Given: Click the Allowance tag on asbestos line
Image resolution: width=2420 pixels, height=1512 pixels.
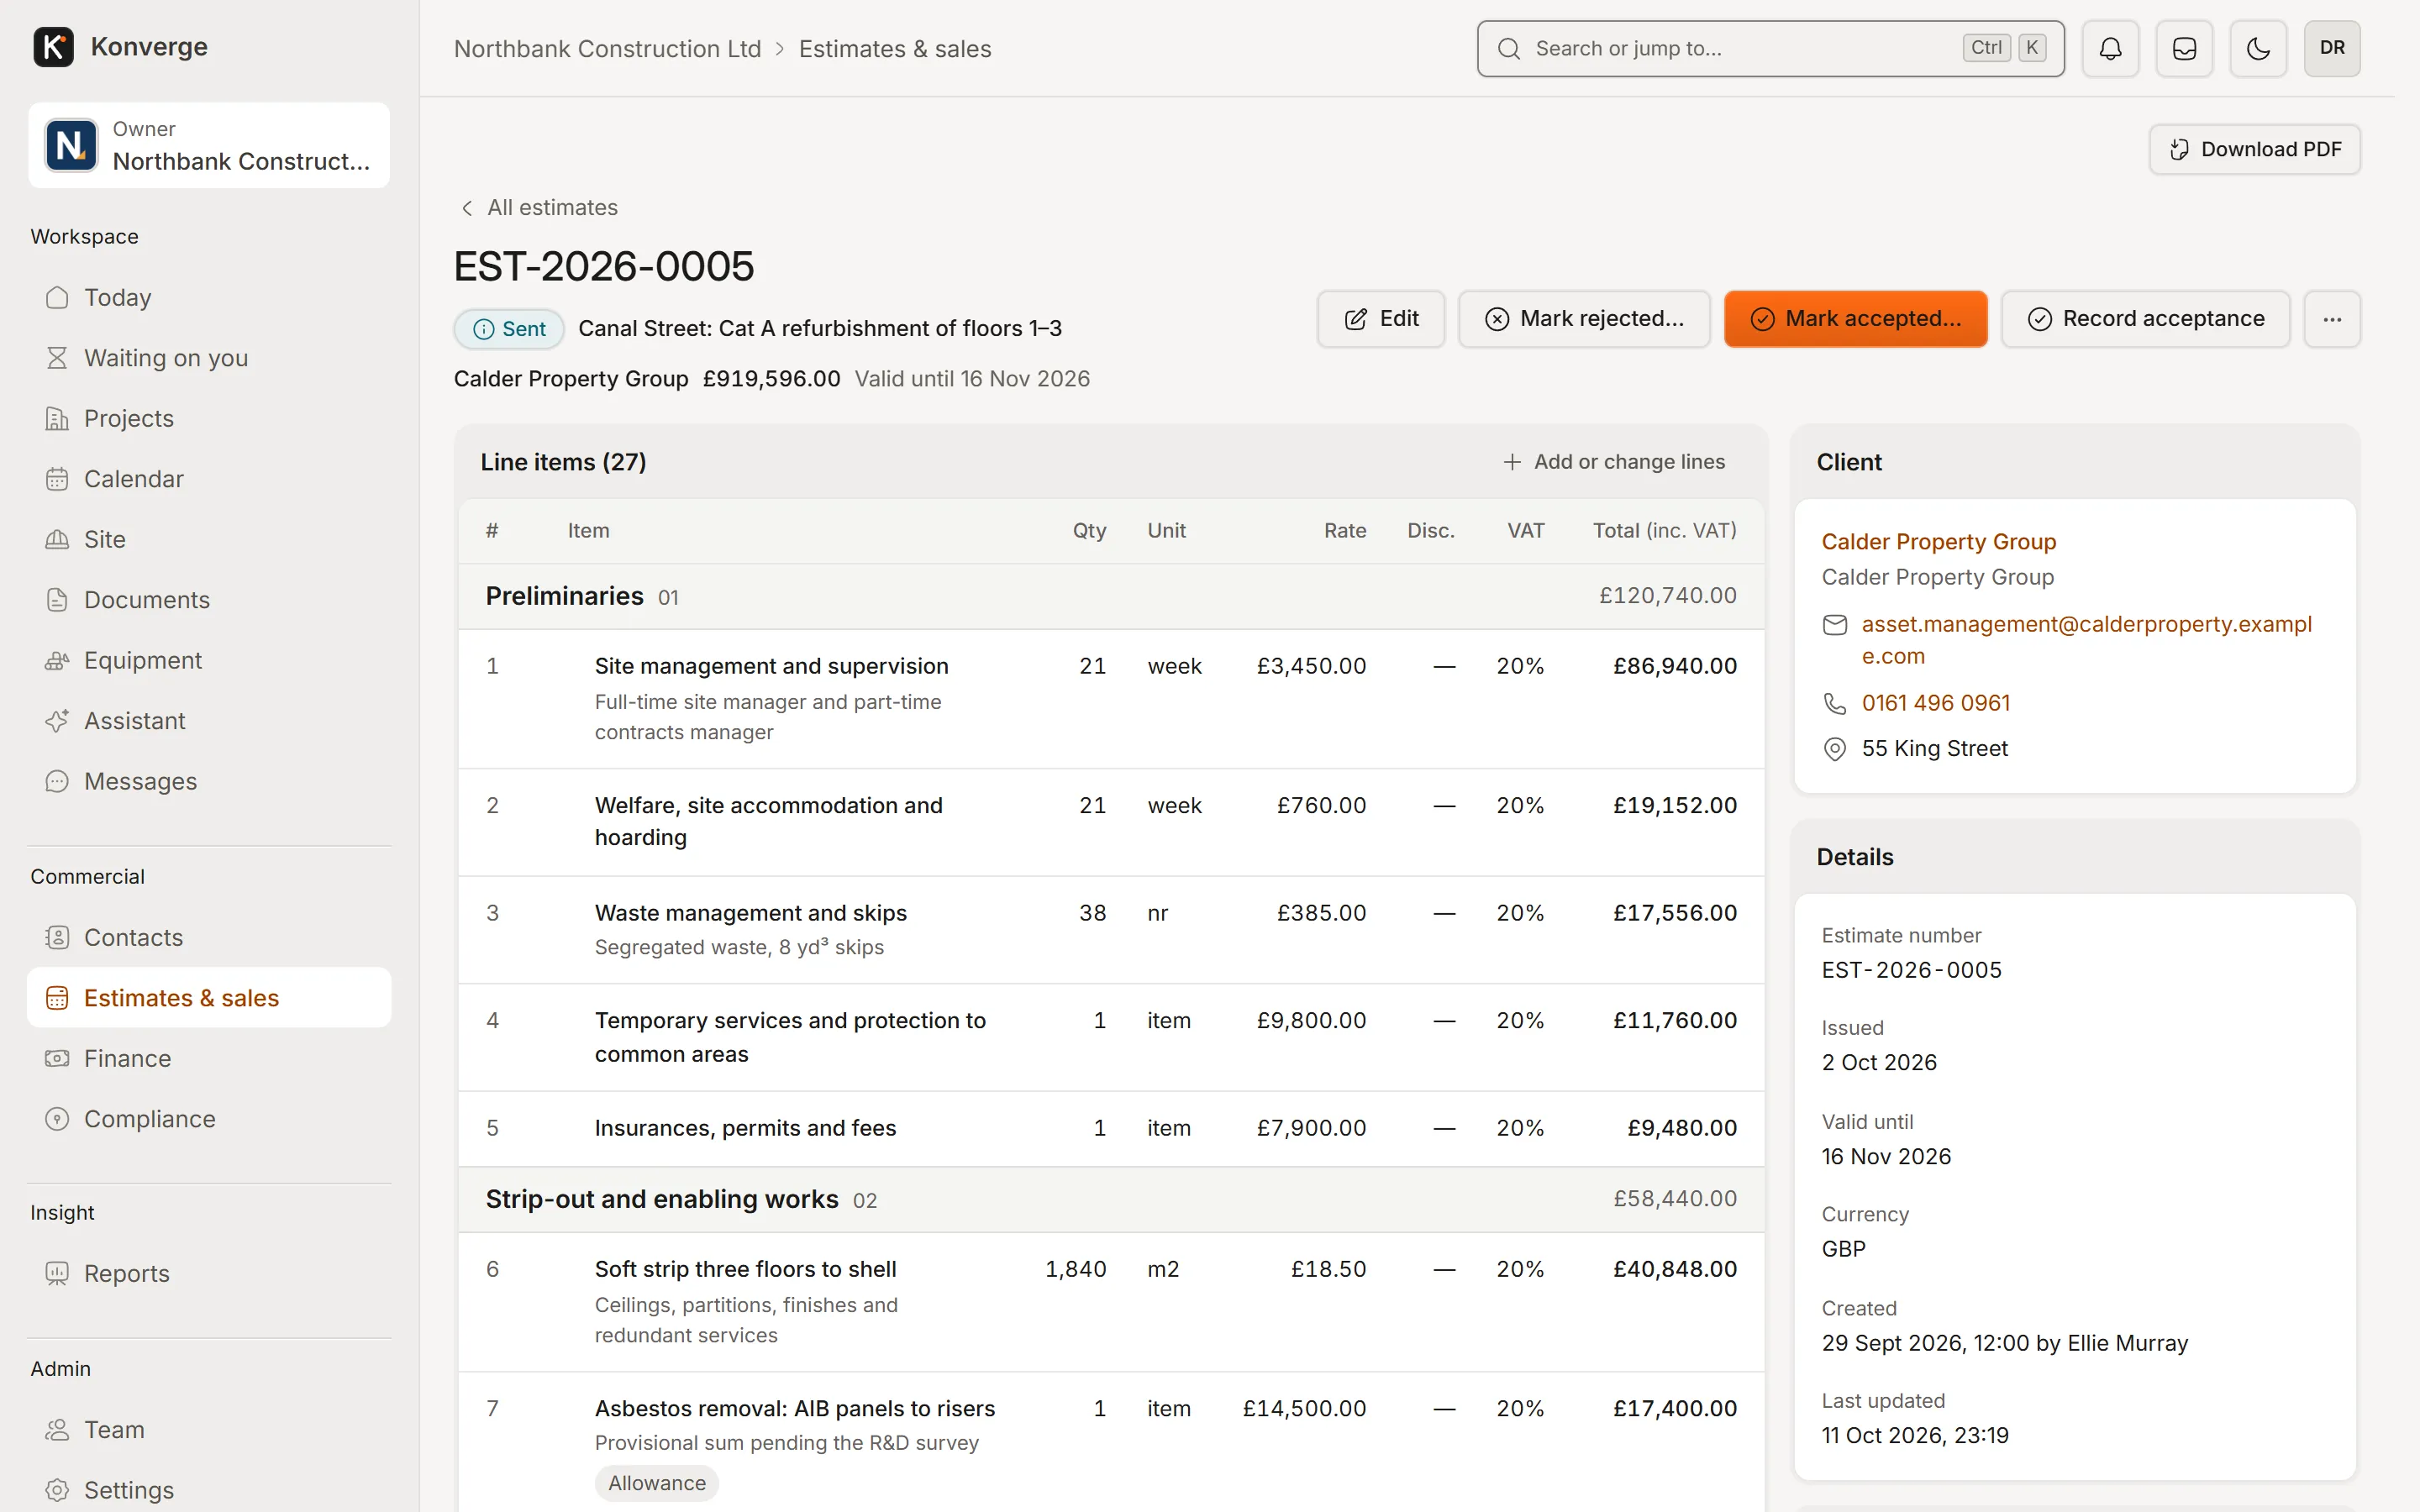Looking at the screenshot, I should click(x=657, y=1483).
